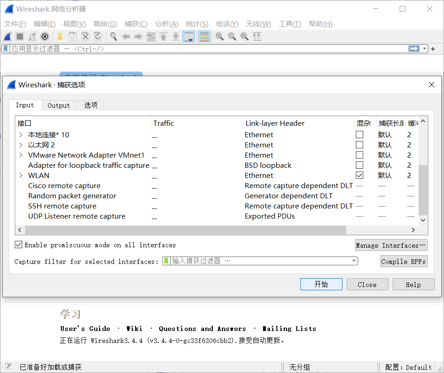Open capture filter history dropdown
Screen dimensions: 444x373
coord(354,261)
